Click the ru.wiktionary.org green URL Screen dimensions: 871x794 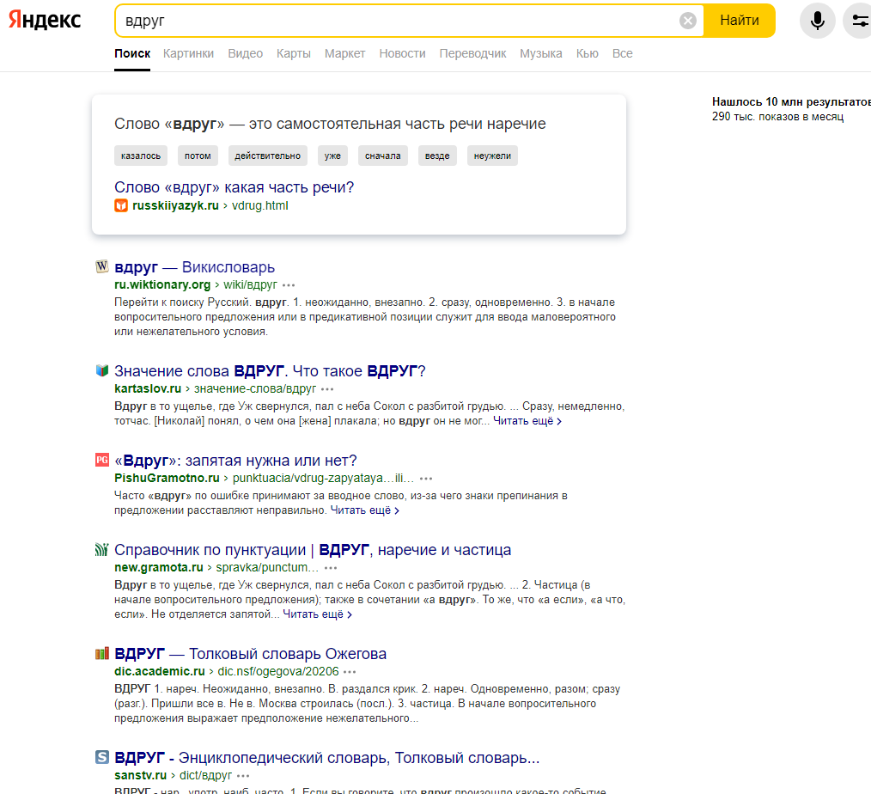point(196,285)
